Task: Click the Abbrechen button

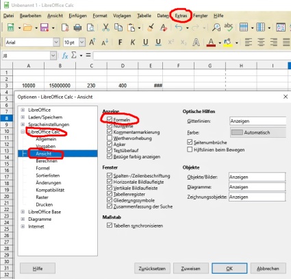Action: click(268, 268)
